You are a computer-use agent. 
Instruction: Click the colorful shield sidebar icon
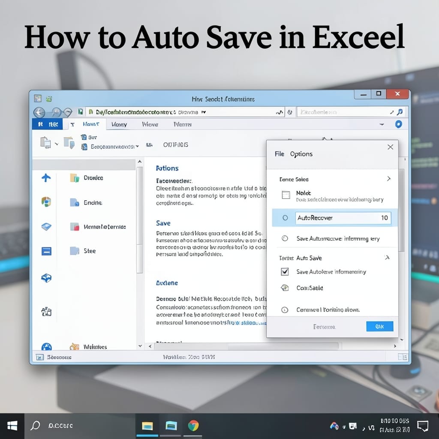point(46,201)
